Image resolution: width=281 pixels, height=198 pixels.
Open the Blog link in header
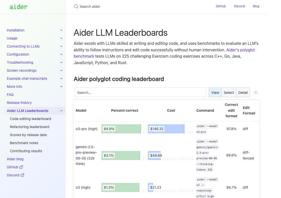click(x=256, y=6)
